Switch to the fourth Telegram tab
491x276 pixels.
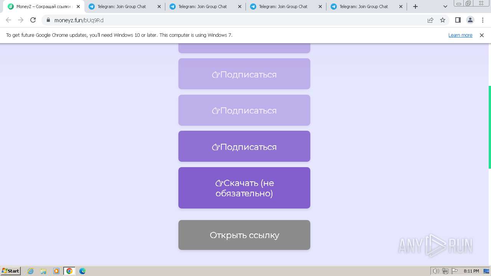pyautogui.click(x=367, y=7)
